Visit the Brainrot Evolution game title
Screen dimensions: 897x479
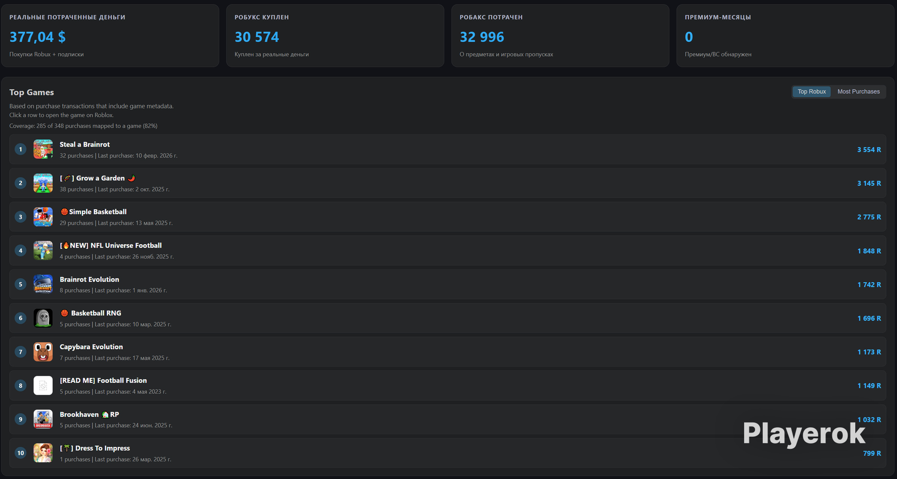pos(90,279)
